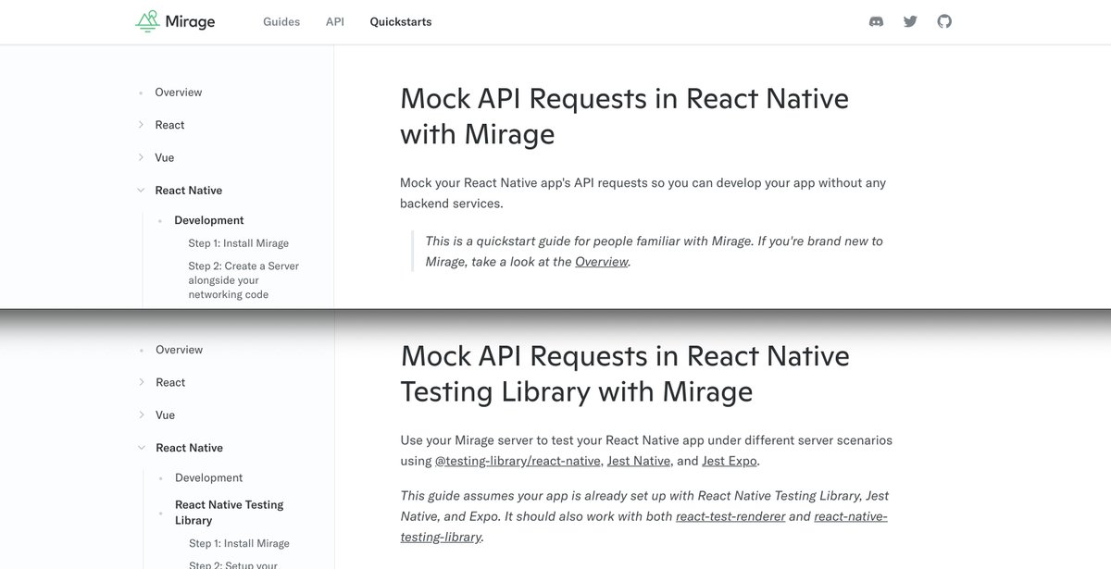
Task: Select React label in the lower sidebar
Action: point(170,382)
